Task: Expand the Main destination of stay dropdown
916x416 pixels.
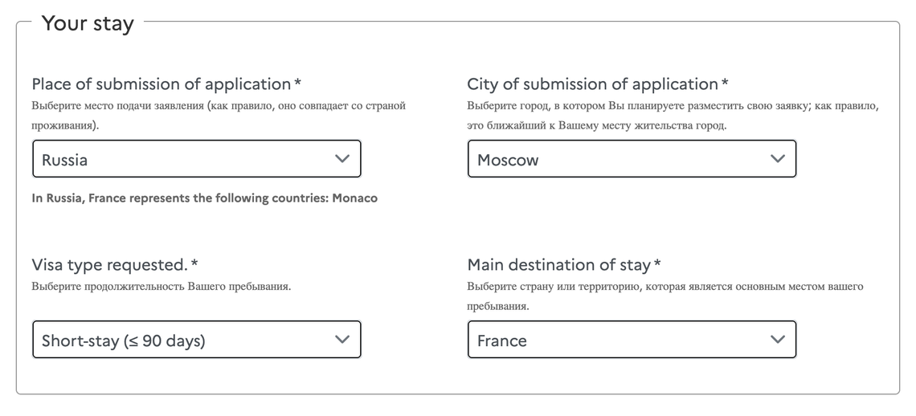Action: click(632, 340)
